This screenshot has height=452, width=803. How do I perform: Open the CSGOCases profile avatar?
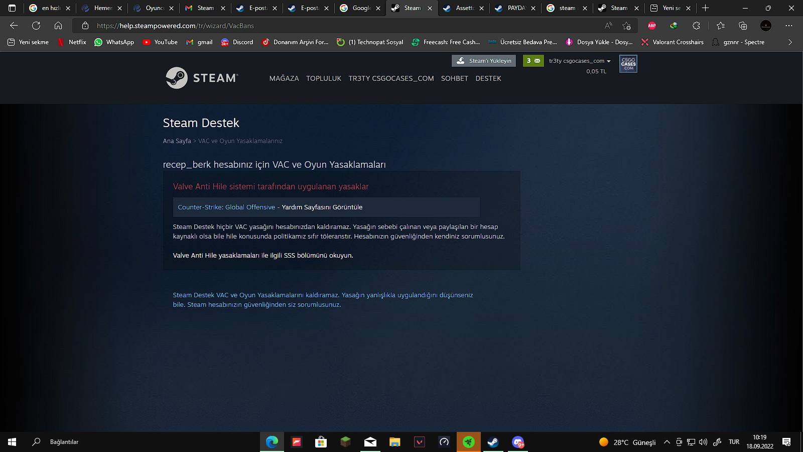click(x=628, y=64)
